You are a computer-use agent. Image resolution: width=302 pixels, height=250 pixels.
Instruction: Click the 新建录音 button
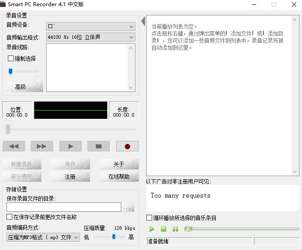pos(22,164)
